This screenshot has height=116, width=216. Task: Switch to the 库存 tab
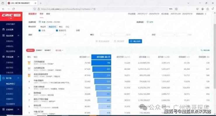48,14
